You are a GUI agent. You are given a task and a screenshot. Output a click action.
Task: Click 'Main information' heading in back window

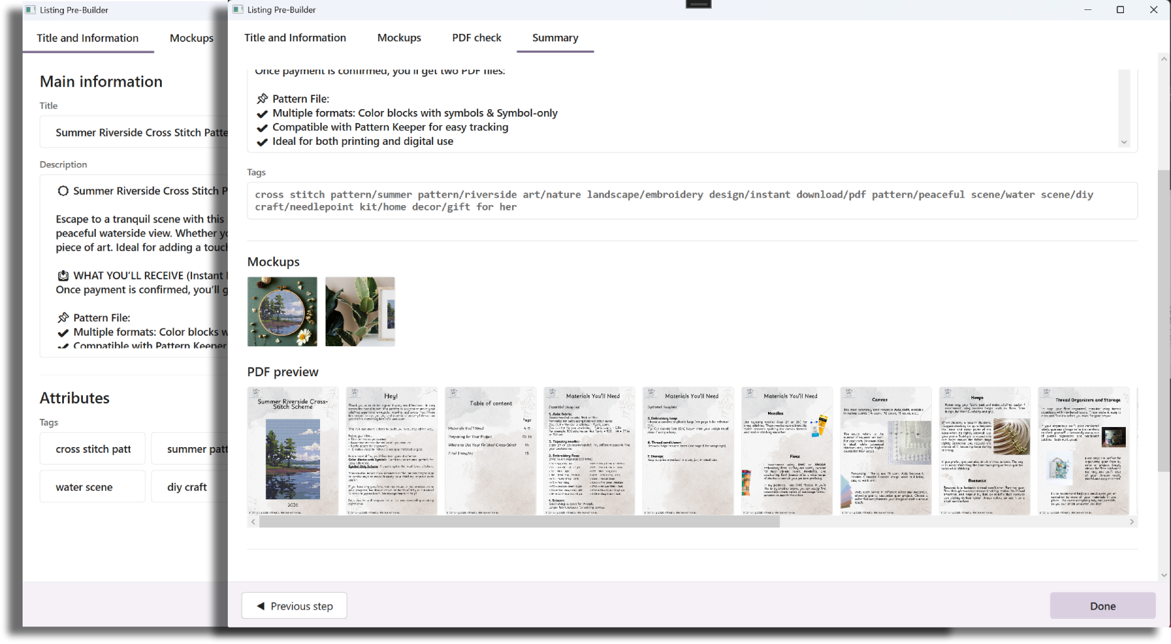(x=101, y=82)
